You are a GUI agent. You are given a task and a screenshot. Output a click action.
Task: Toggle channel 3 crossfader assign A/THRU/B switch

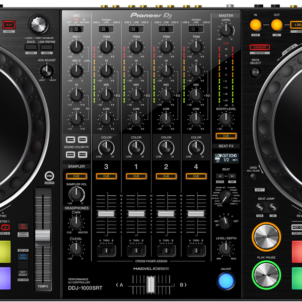(107, 251)
